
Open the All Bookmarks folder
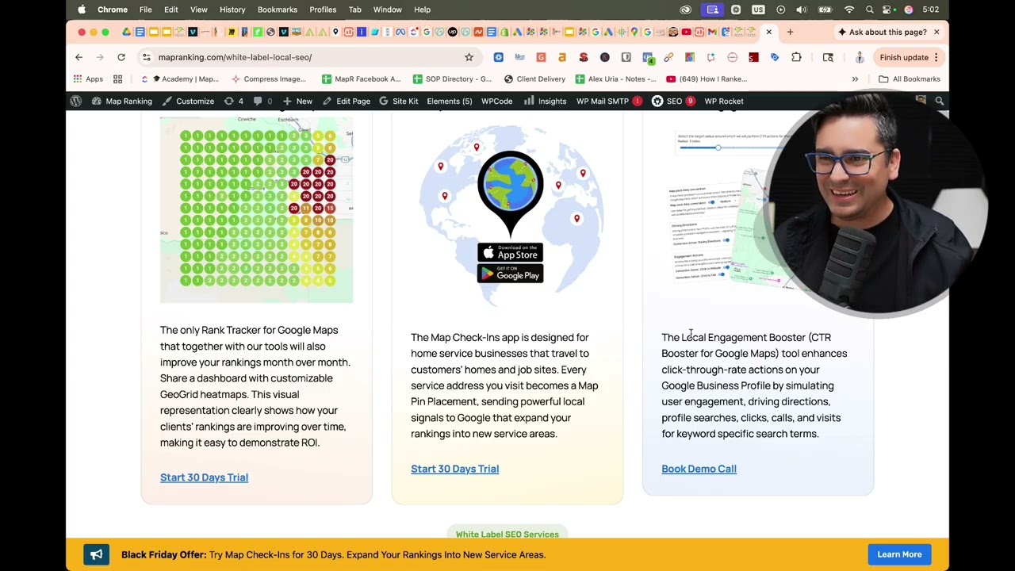909,79
